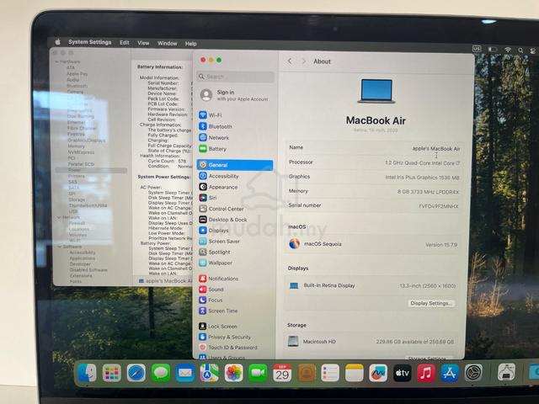This screenshot has height=404, width=539.
Task: Select Graphics/Displays in System Information sidebar
Action: (86, 141)
